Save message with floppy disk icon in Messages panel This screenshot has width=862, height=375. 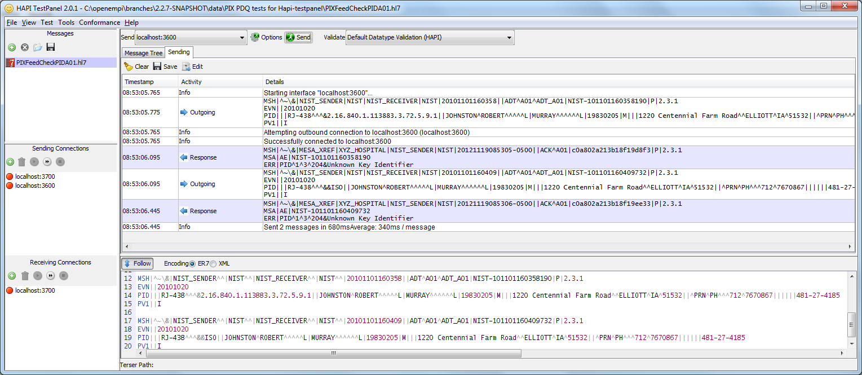50,47
